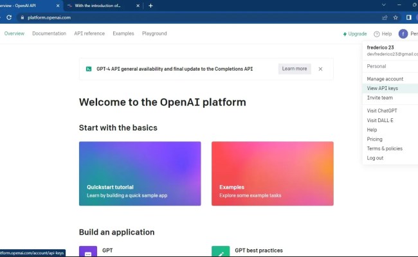
Task: Dismiss the GPT-4 announcement banner
Action: 320,69
